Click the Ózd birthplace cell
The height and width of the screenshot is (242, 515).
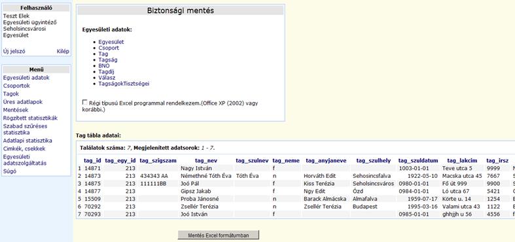tap(358, 191)
